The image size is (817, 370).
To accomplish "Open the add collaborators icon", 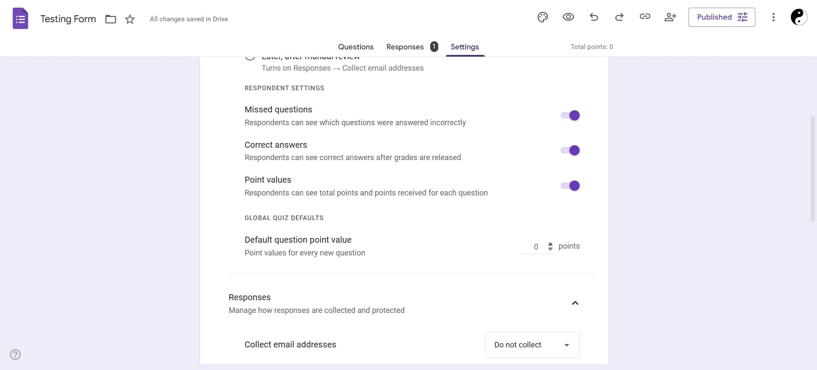I will pyautogui.click(x=670, y=17).
